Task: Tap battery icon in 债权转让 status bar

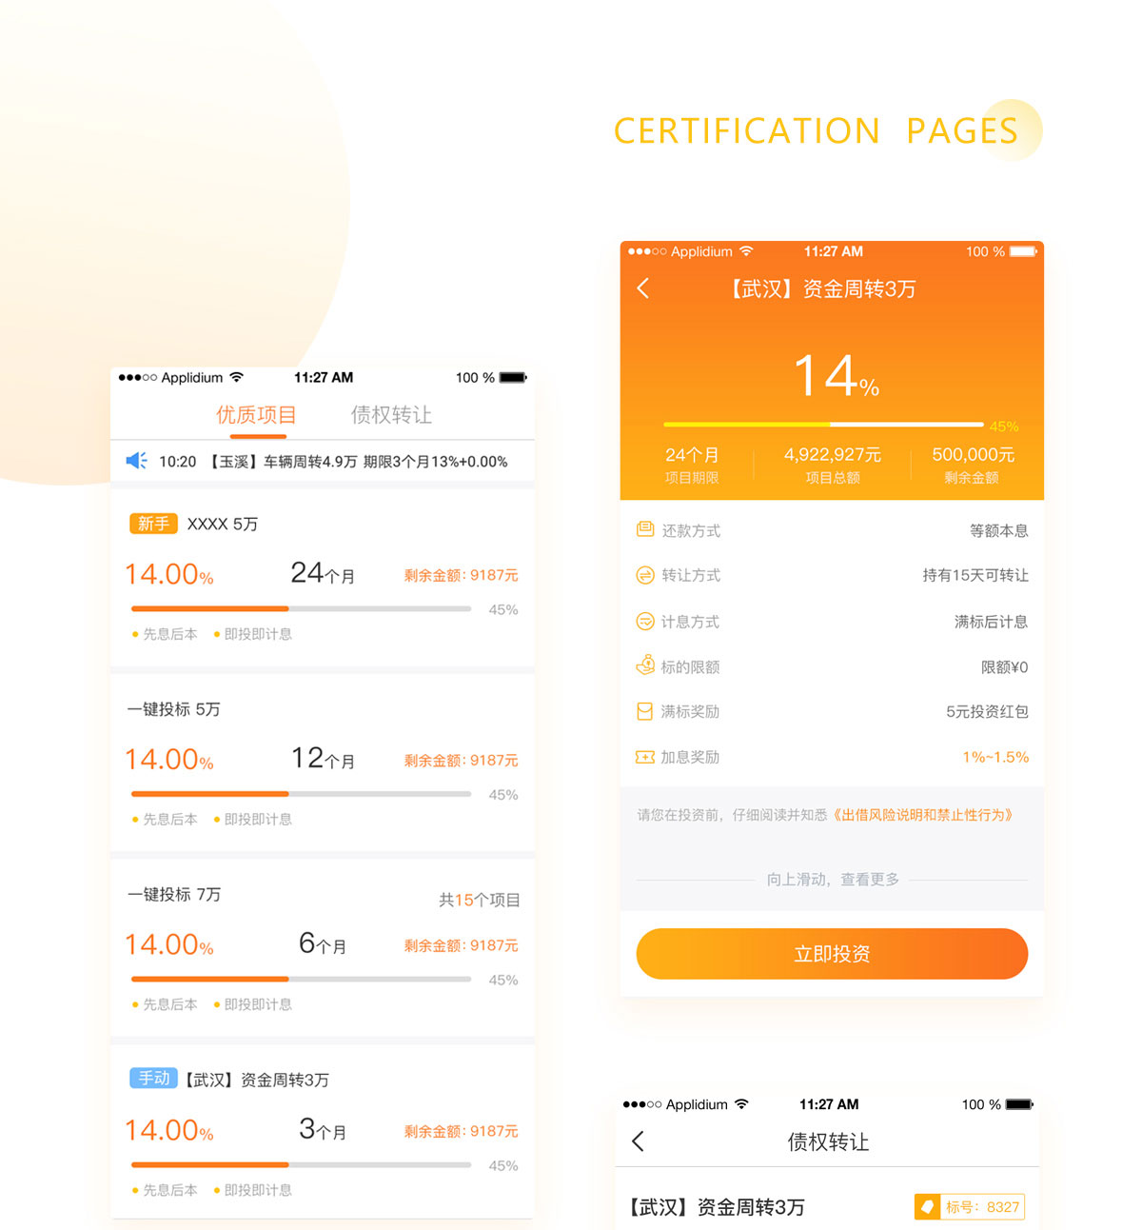Action: (1019, 1104)
